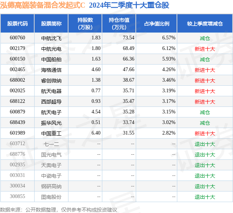Select stock code 688439
This screenshot has height=213, width=233.
17,122
